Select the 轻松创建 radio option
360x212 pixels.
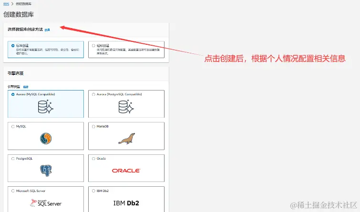click(93, 46)
